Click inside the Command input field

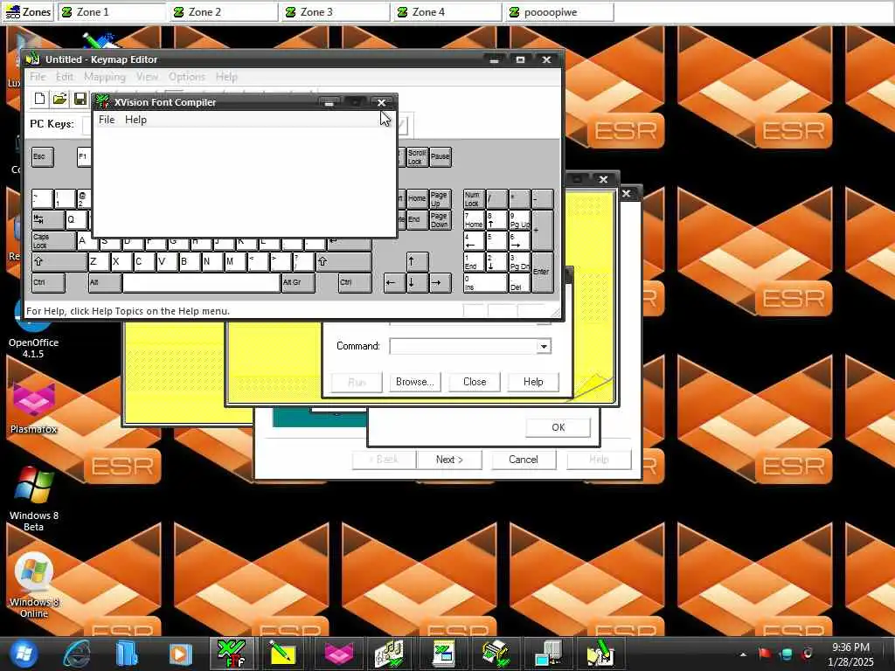[463, 346]
